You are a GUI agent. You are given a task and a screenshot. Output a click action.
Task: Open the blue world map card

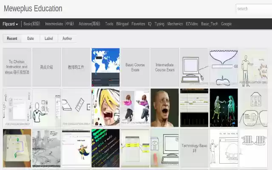point(106,67)
